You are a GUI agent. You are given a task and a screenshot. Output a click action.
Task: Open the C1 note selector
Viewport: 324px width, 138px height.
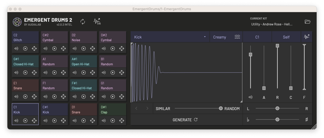[257, 37]
